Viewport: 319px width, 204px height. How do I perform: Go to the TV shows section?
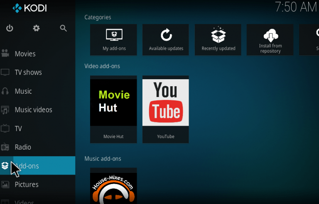coord(38,72)
